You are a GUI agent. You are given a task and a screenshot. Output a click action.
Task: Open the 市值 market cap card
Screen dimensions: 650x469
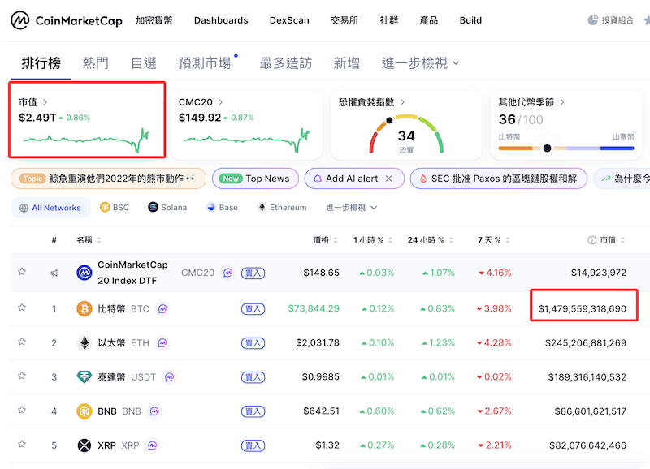[87, 124]
